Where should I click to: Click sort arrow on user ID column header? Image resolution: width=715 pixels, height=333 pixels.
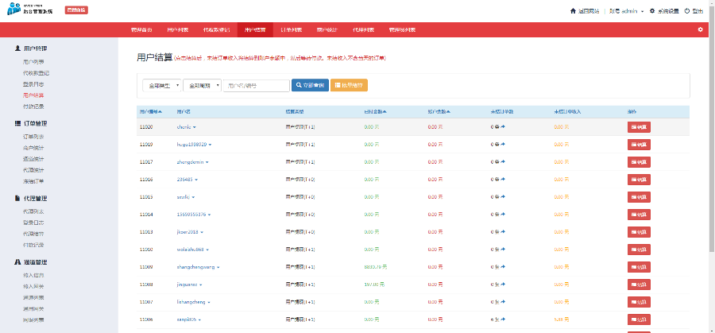pos(160,112)
